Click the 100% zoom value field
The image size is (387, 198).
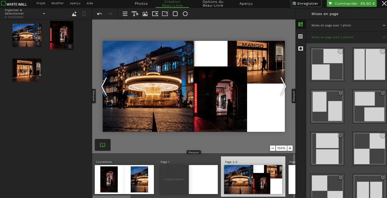coord(281,148)
